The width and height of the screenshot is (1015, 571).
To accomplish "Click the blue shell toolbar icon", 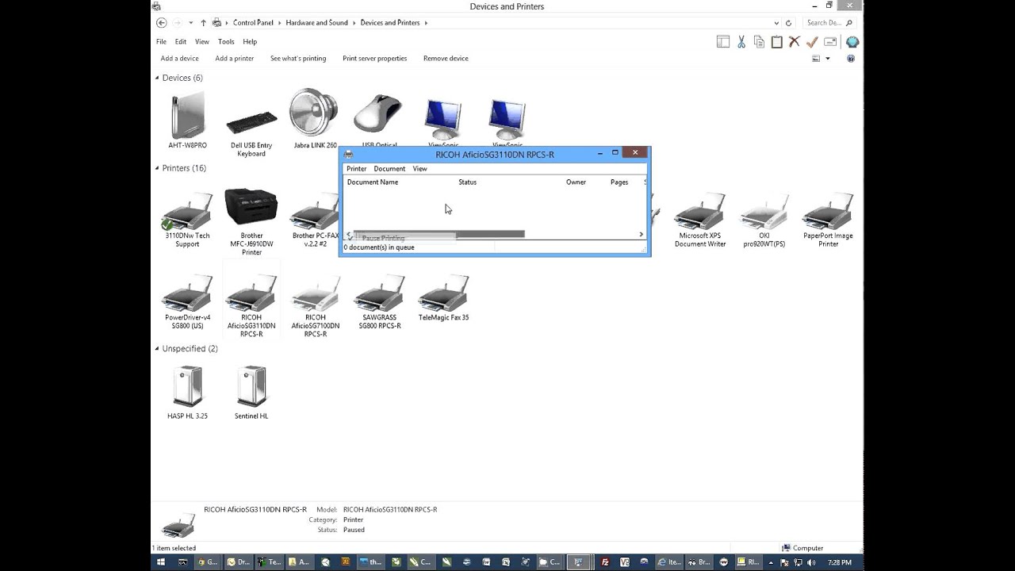I will coord(852,42).
